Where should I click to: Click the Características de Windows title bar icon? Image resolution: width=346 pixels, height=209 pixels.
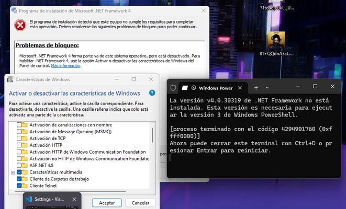pos(10,79)
